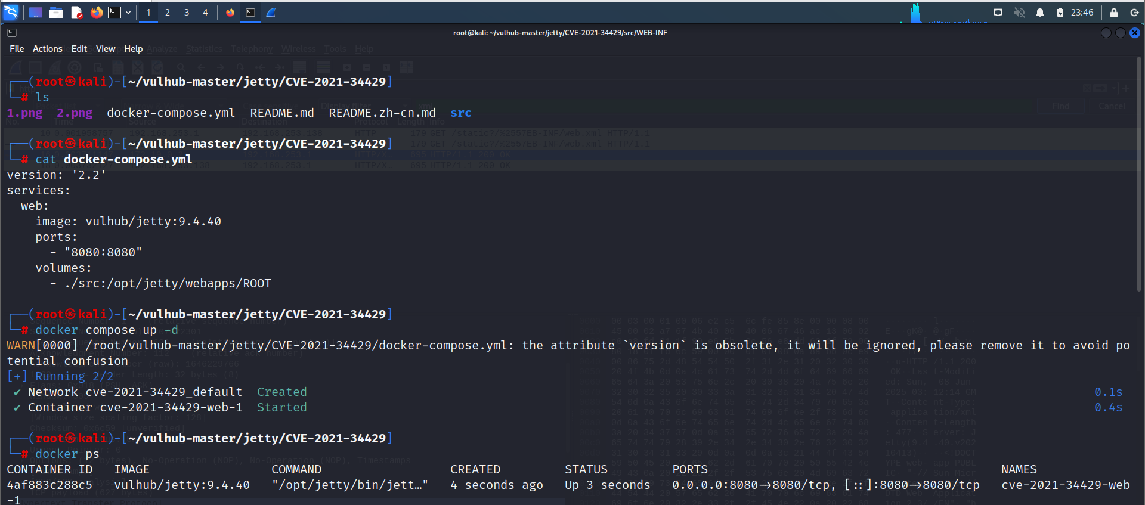Screen dimensions: 1145x505
Task: Open the notifications bell
Action: point(1040,13)
